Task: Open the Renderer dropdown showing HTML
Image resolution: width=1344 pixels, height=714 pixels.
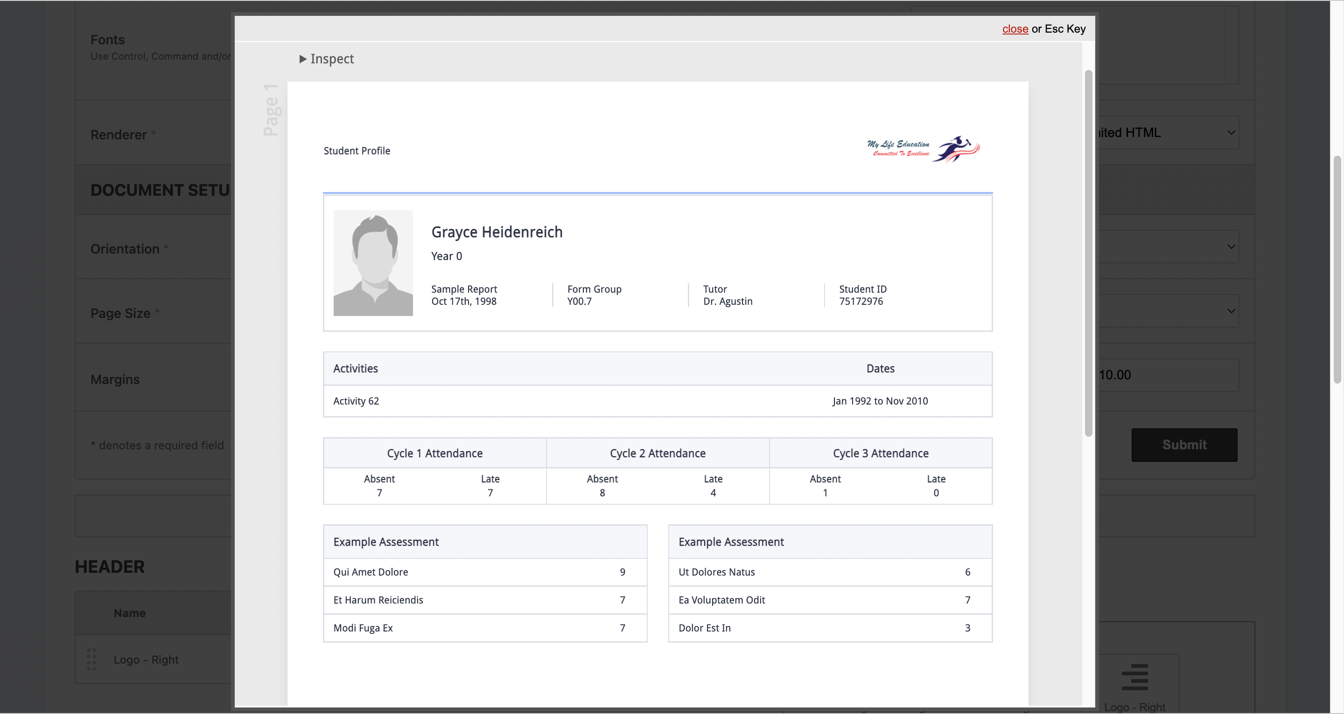Action: [x=1168, y=132]
